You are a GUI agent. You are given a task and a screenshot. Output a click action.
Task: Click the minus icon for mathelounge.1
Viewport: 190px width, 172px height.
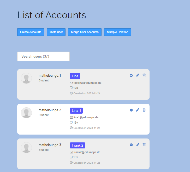click(131, 75)
